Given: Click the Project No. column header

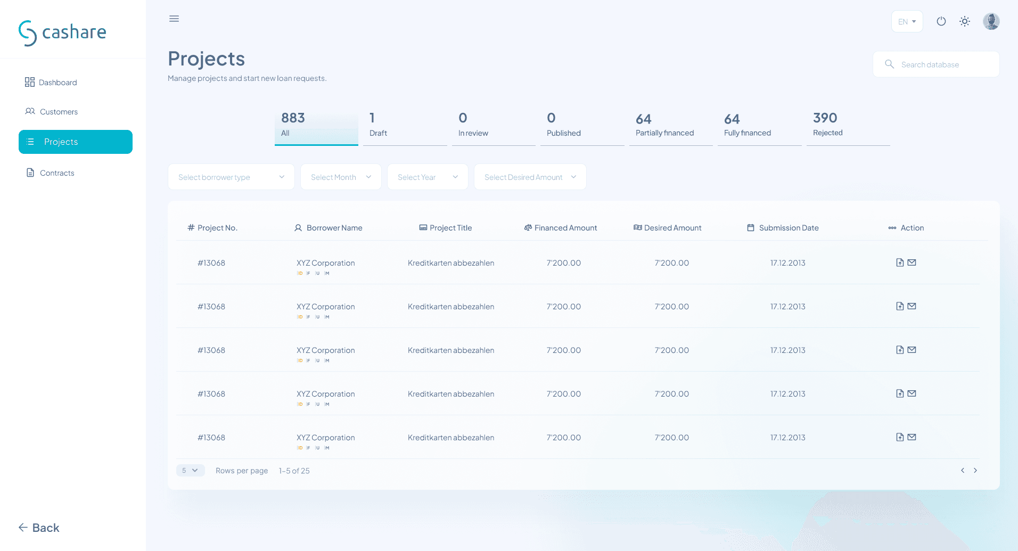Looking at the screenshot, I should click(212, 228).
